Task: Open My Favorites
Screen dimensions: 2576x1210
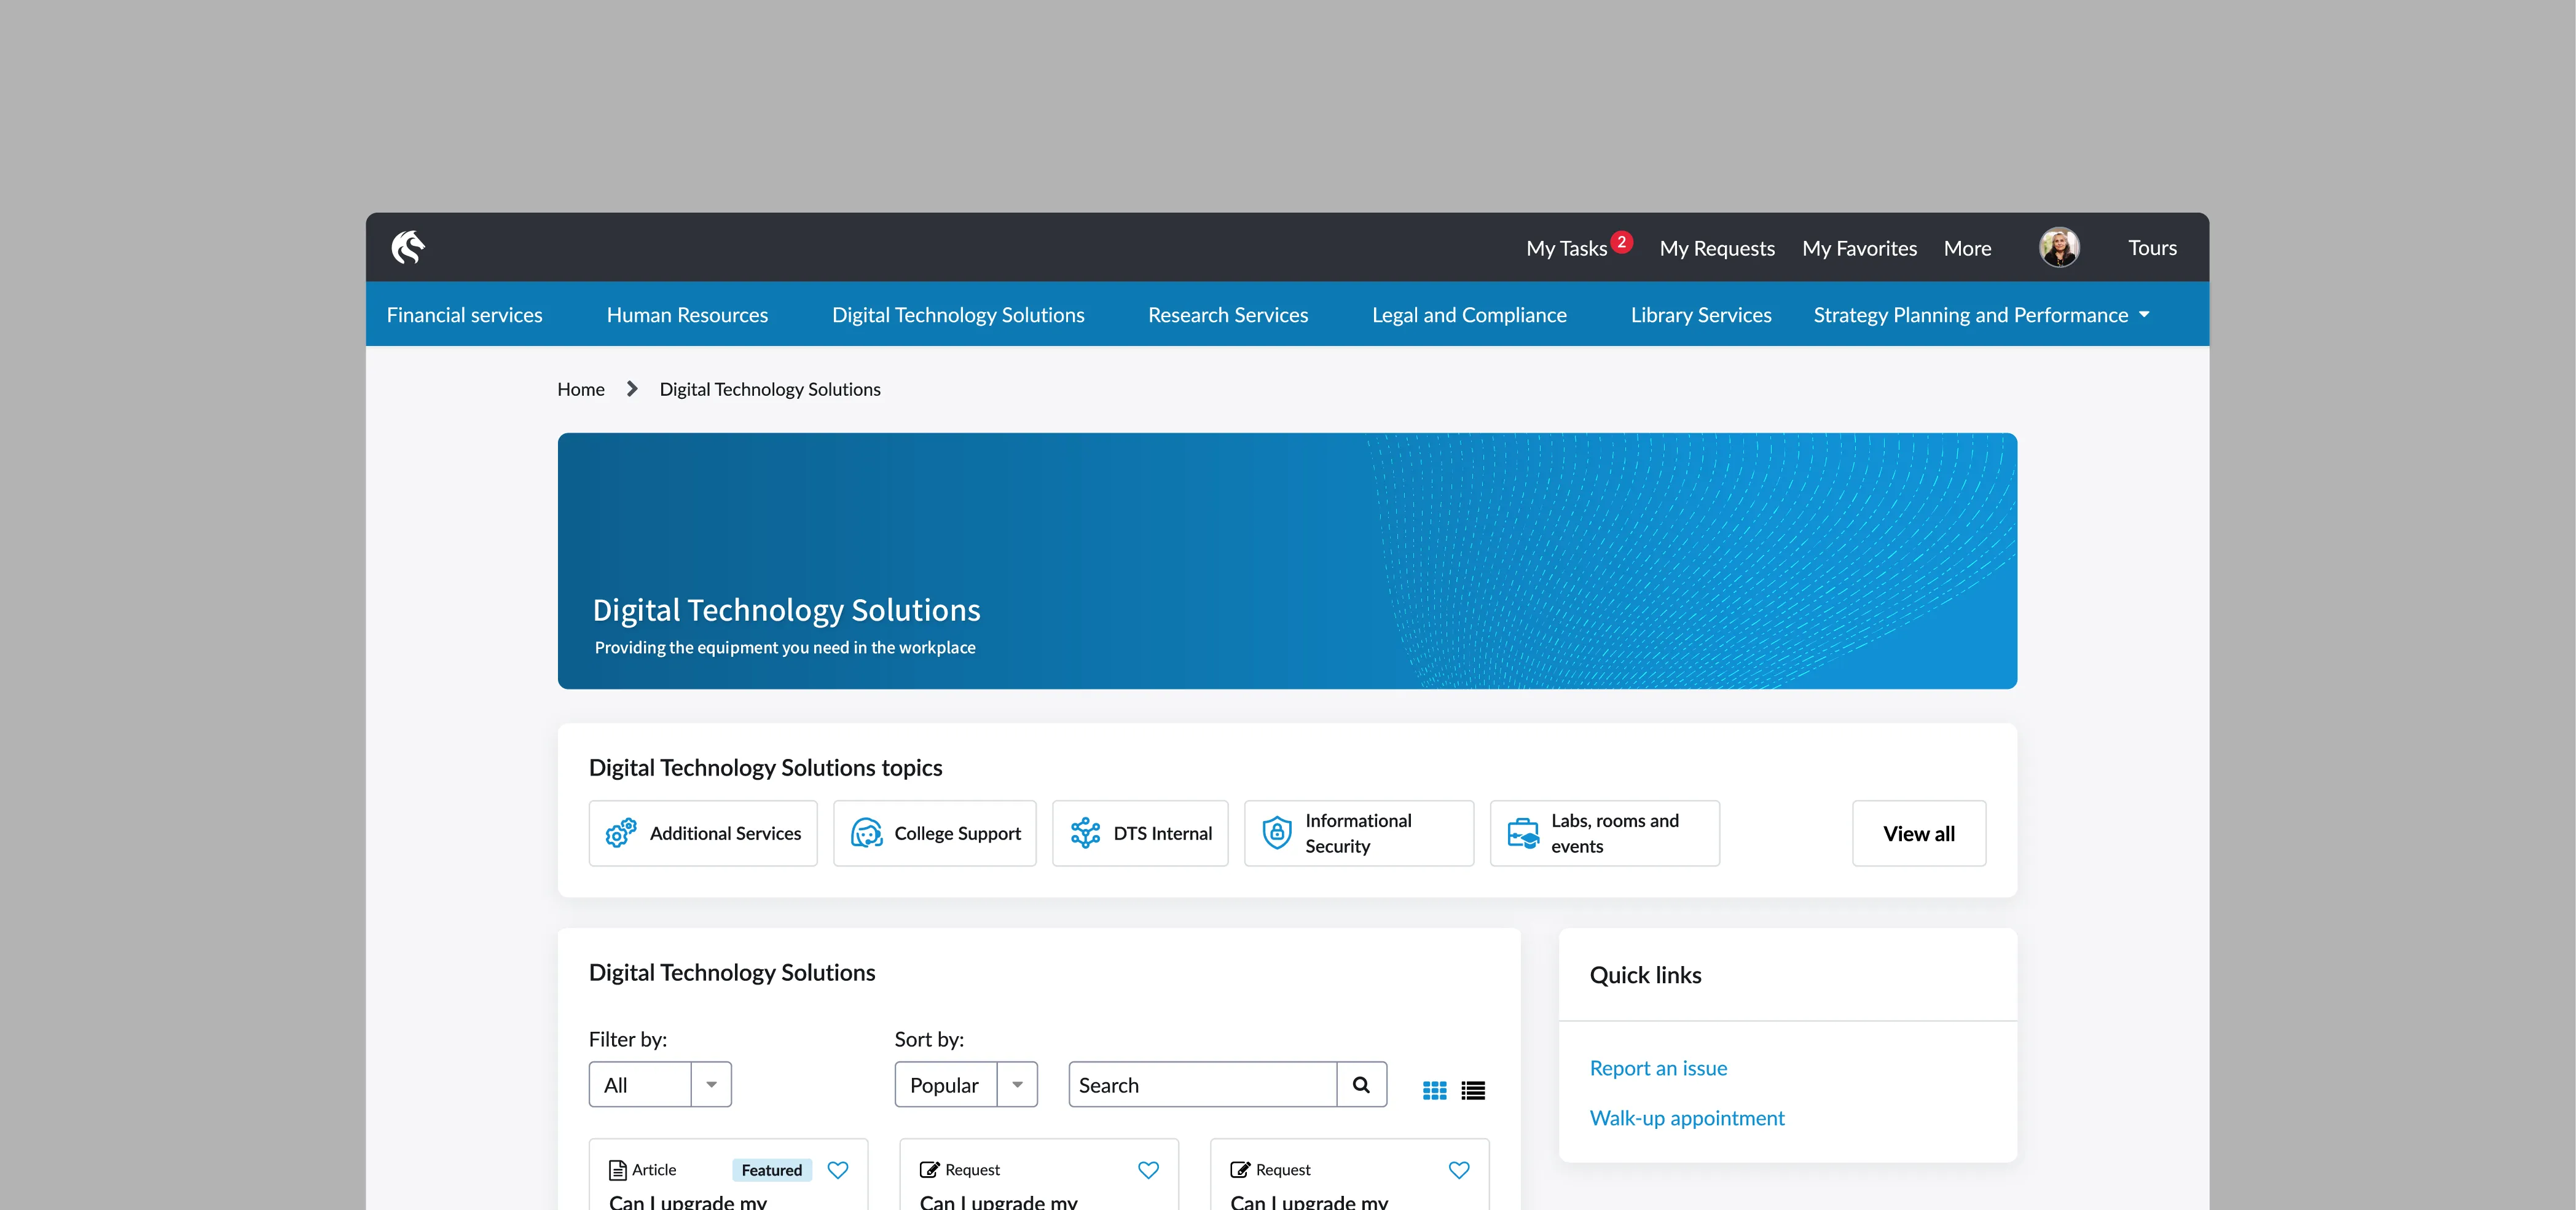Action: coord(1859,248)
